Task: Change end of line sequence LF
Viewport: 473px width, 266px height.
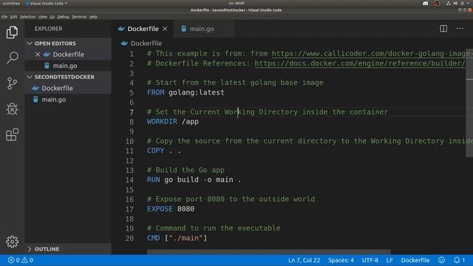Action: click(x=389, y=260)
